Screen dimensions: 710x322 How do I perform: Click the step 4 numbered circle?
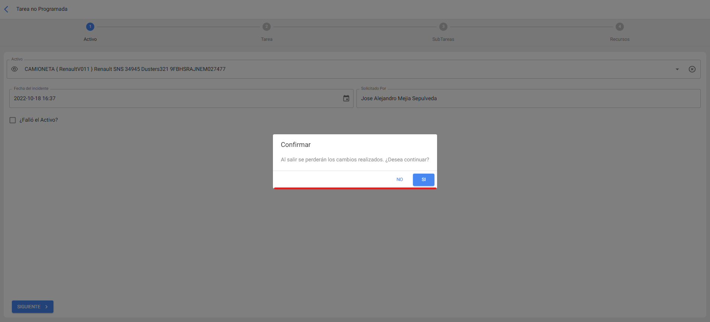[x=619, y=27]
